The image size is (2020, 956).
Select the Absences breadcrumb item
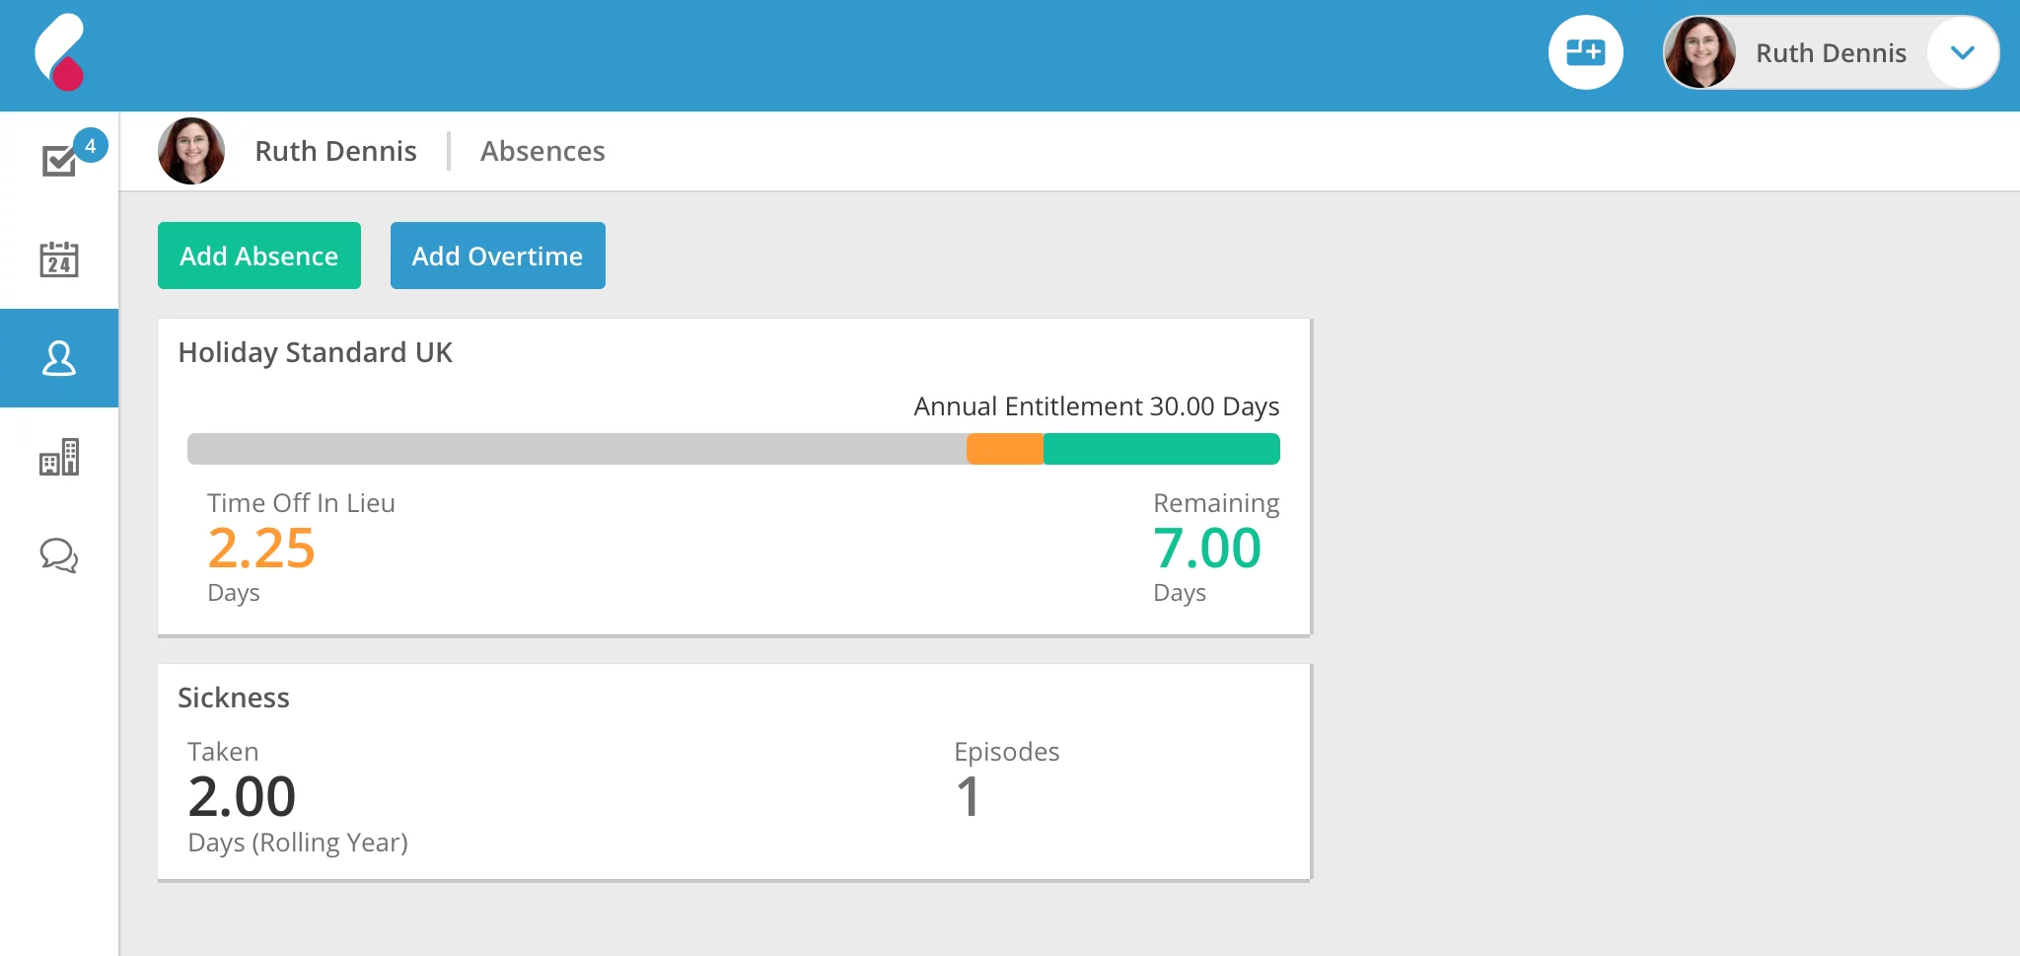(x=542, y=151)
